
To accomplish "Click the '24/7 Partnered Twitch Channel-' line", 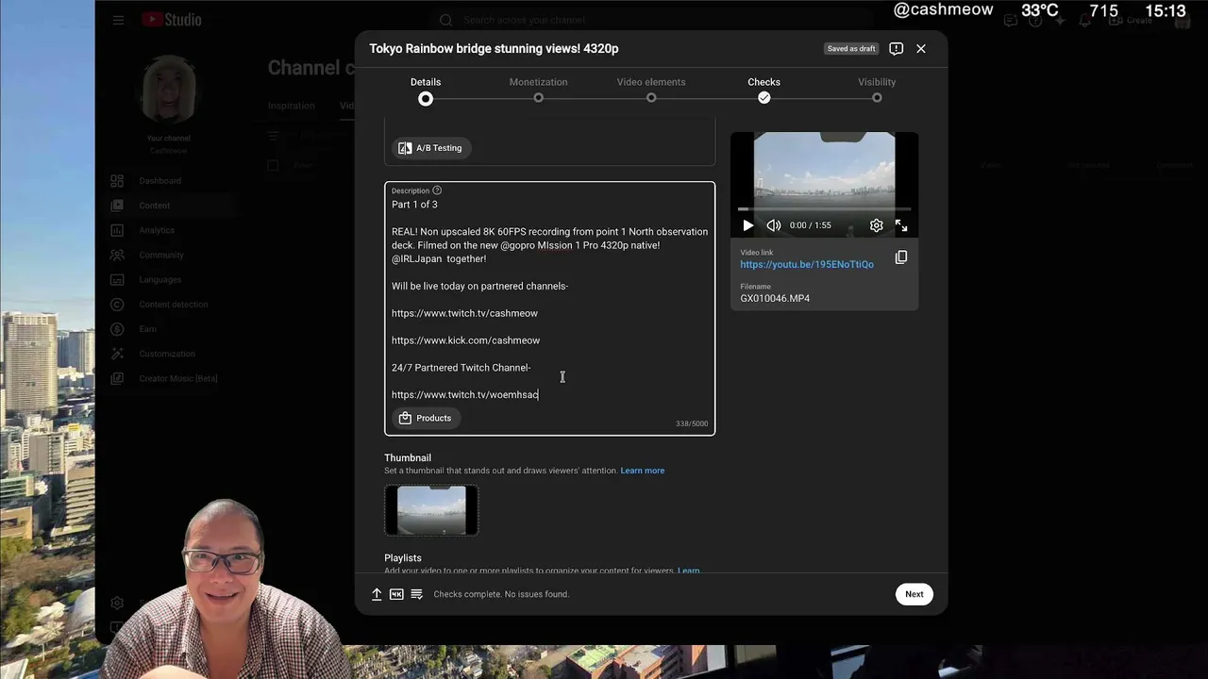I will coord(461,368).
